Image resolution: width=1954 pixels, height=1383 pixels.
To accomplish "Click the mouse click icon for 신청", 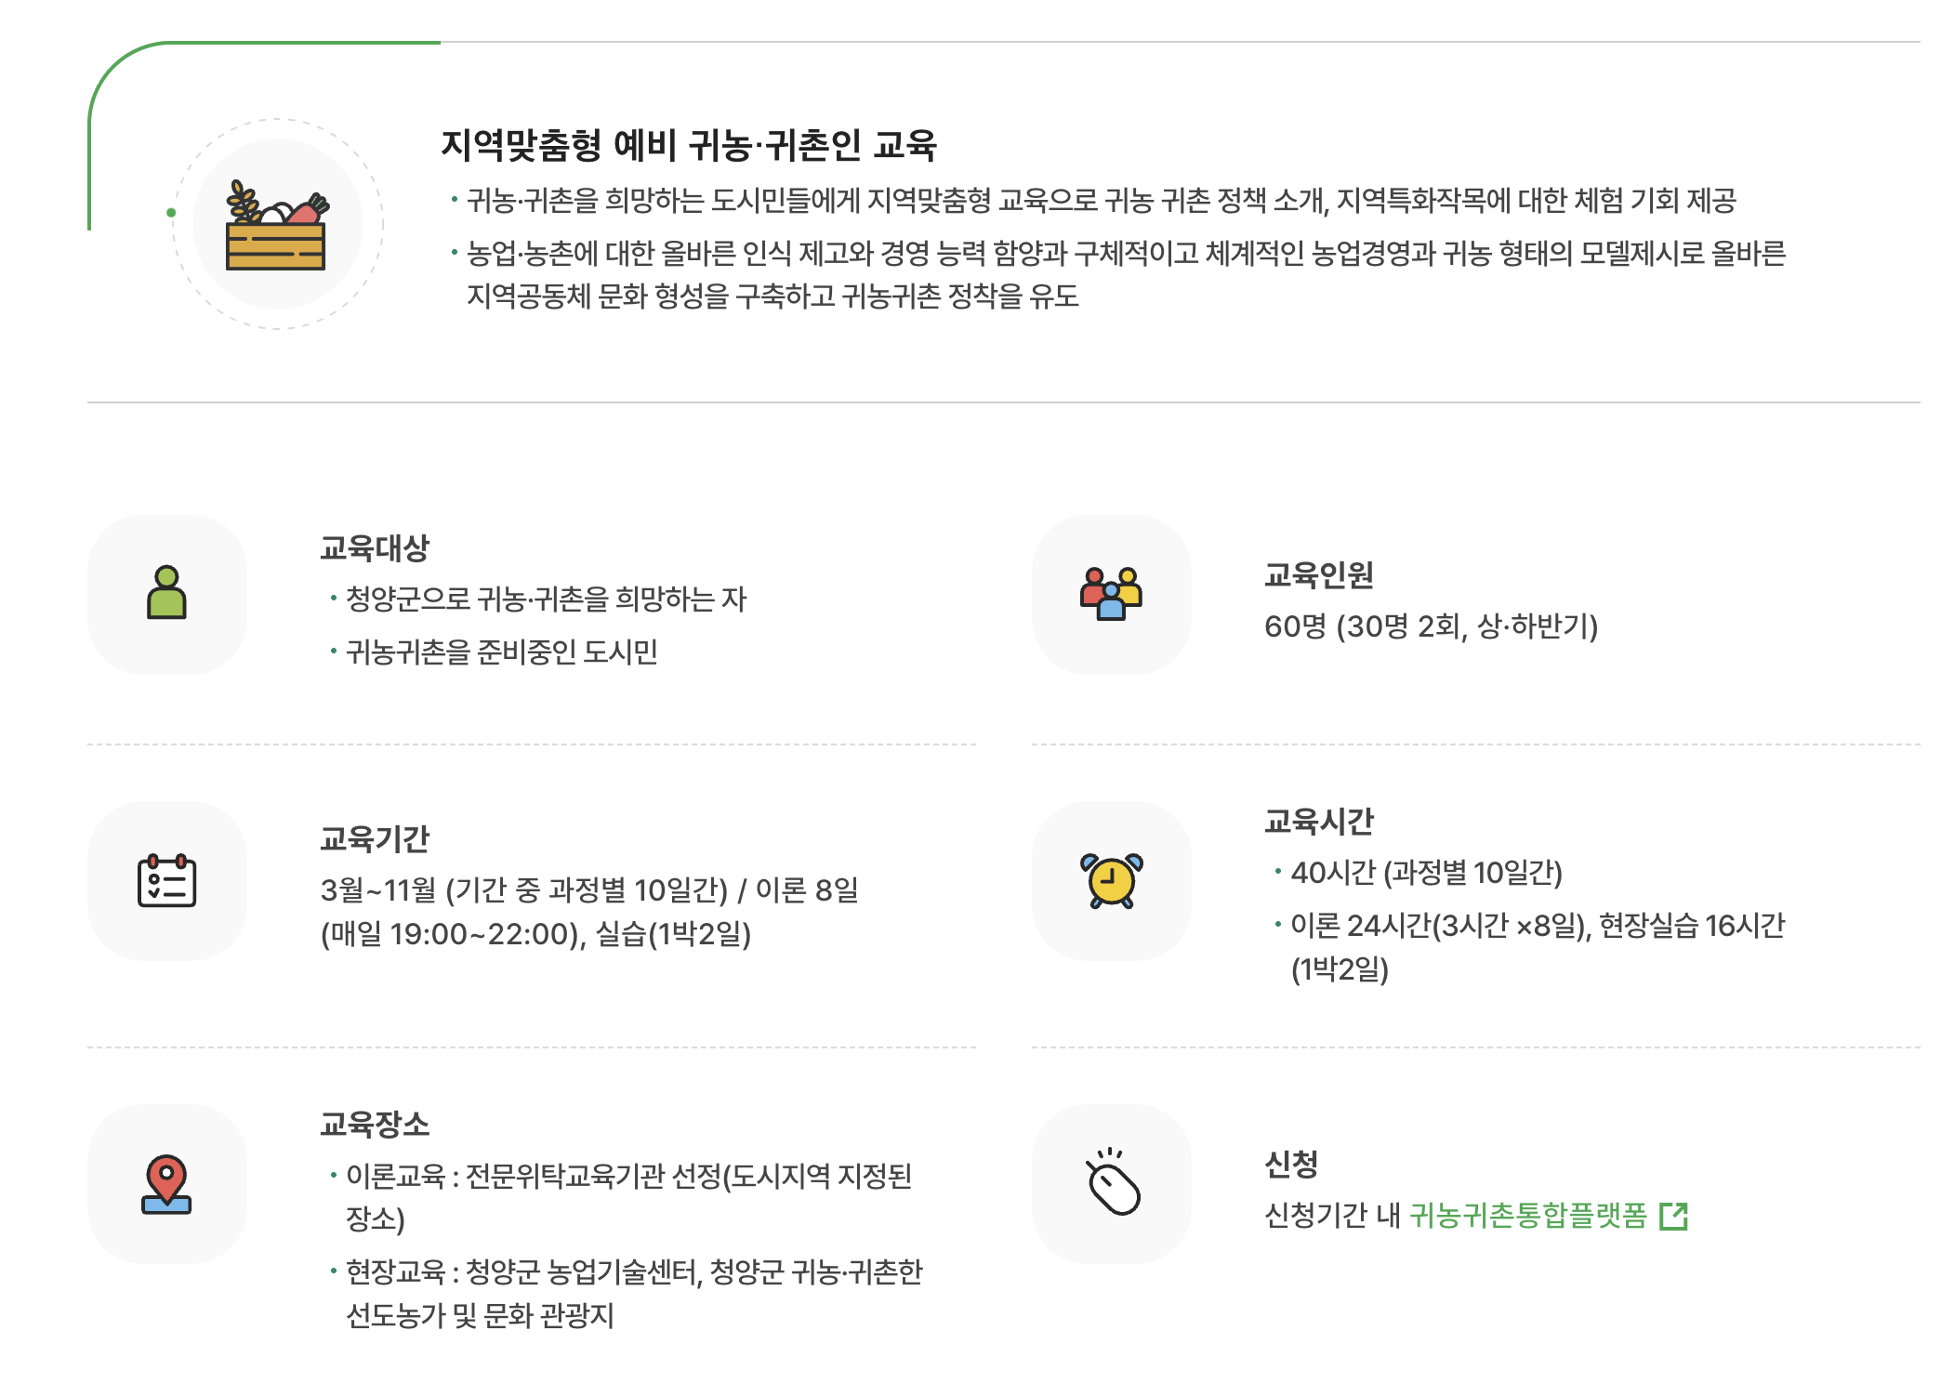I will (1113, 1182).
